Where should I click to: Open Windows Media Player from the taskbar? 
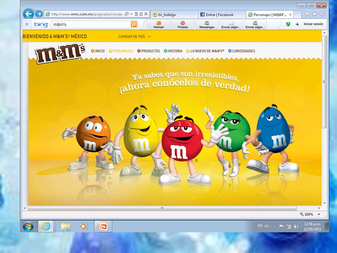pyautogui.click(x=84, y=227)
